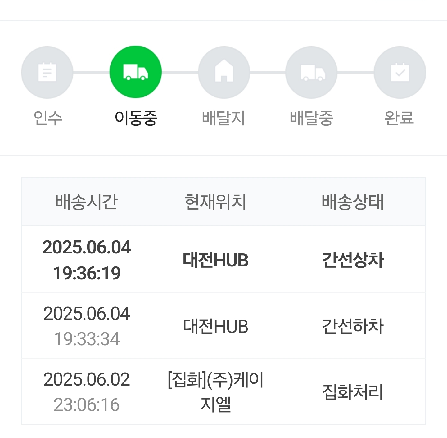Click the 배송시간 column header

coord(86,202)
